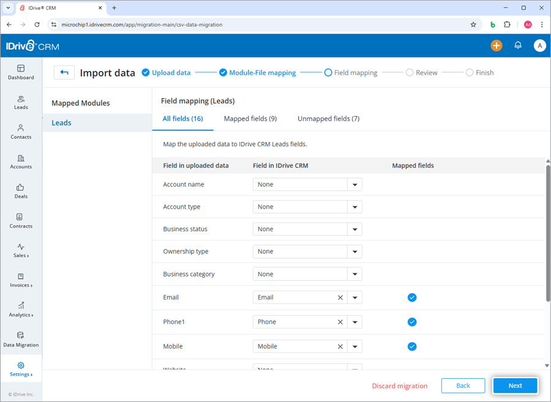Open the Ownership type dropdown
This screenshot has width=551, height=402.
click(354, 251)
